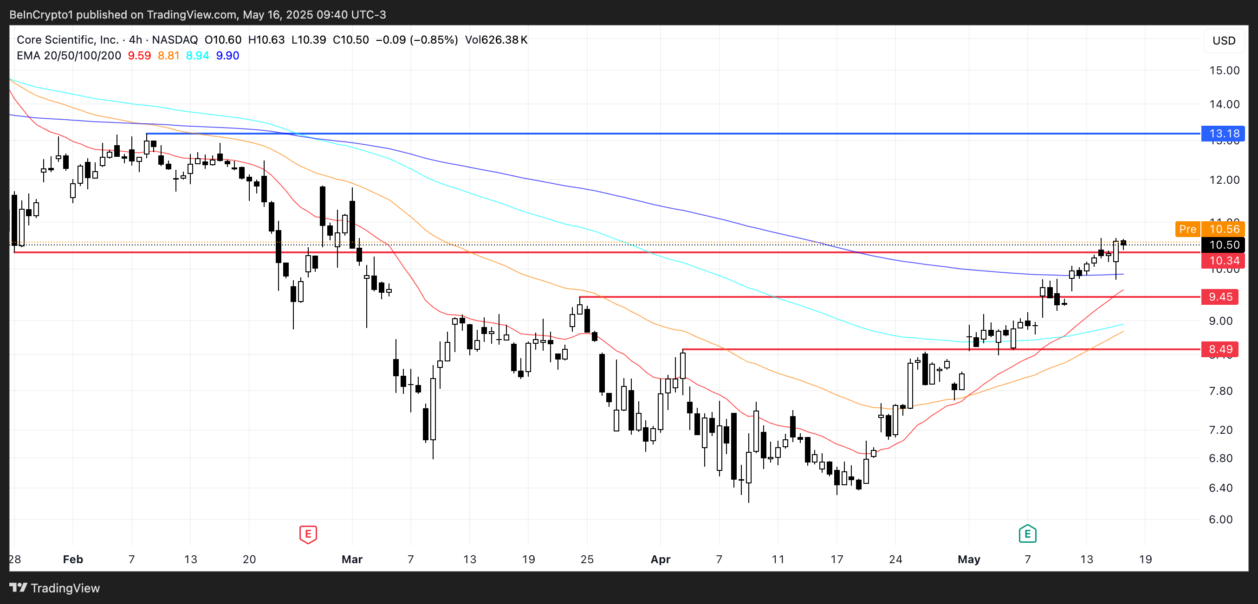Click the 15.00 price axis label
1258x604 pixels.
point(1224,70)
